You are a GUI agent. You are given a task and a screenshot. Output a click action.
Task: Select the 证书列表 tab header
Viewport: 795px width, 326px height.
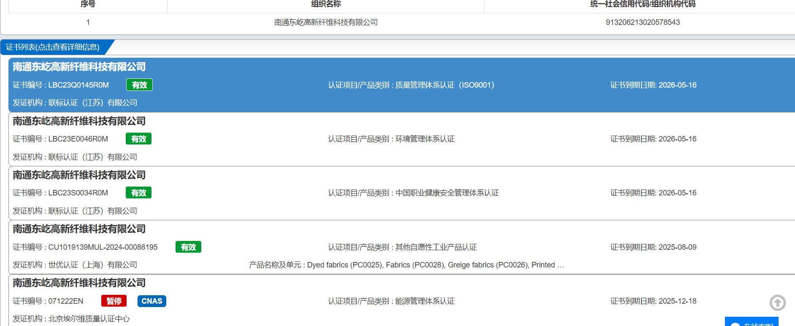[53, 47]
